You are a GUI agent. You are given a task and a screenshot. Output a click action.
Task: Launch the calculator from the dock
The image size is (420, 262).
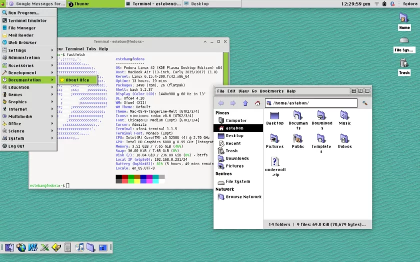coord(68,248)
